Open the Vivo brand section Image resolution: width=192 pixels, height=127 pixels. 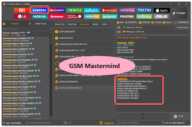[92, 10]
